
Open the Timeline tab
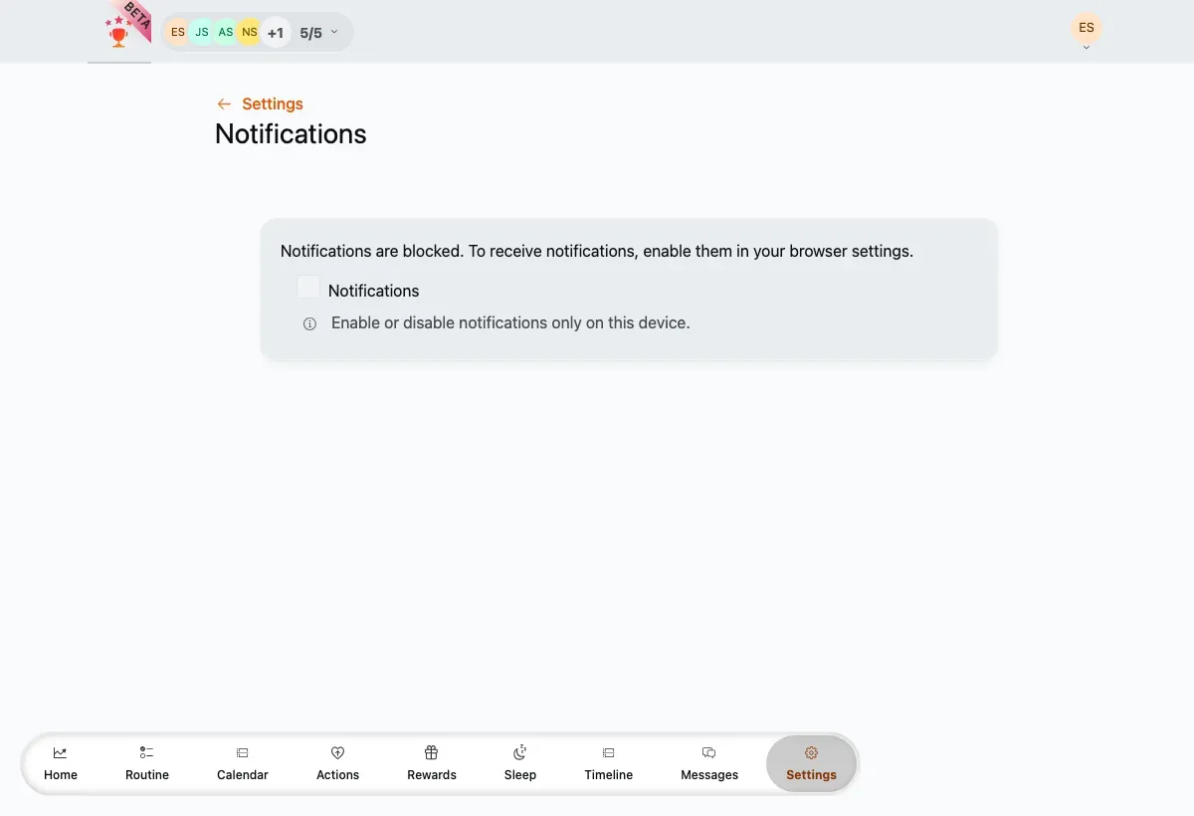609,763
